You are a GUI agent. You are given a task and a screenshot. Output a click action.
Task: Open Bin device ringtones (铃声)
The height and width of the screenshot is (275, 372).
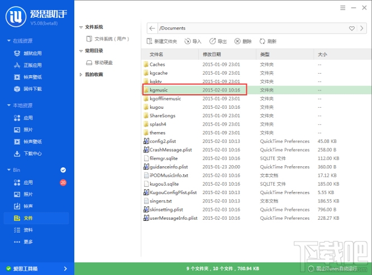[23, 206]
